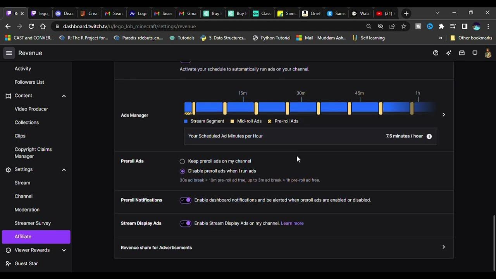Open Stream settings
Image resolution: width=496 pixels, height=279 pixels.
point(22,183)
